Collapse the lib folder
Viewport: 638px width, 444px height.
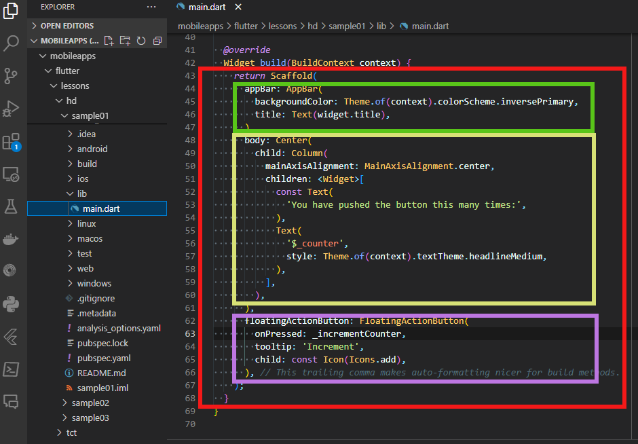pyautogui.click(x=81, y=193)
